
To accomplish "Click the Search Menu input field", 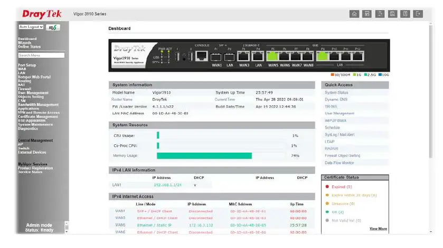I will pos(41,55).
